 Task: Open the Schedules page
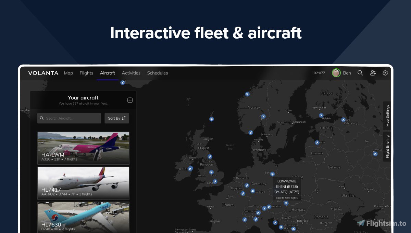click(158, 73)
